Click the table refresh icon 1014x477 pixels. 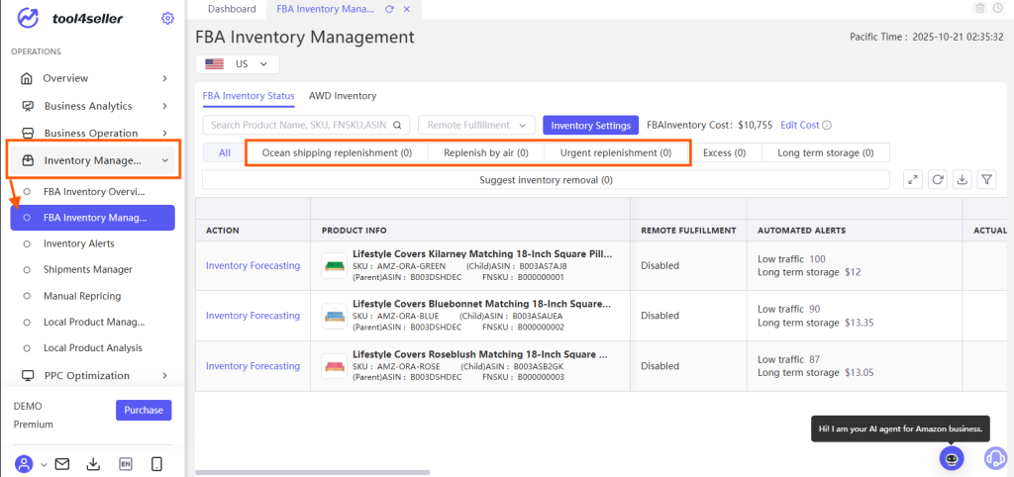click(938, 180)
